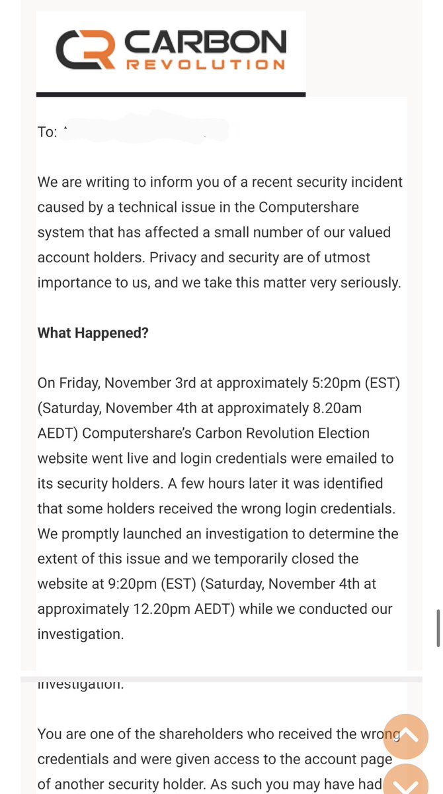Select the "What Happened?" heading
Screen dimensions: 443x794
[93, 332]
